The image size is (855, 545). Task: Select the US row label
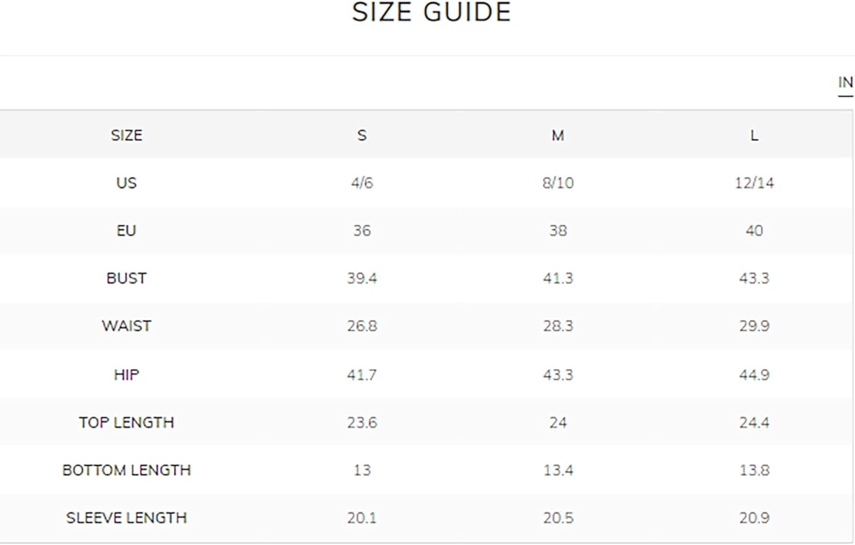point(127,183)
